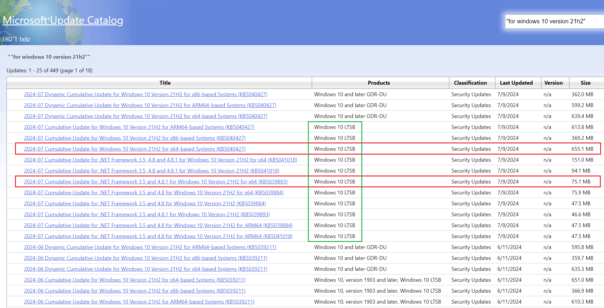This screenshot has width=604, height=308.
Task: Open 2024-06 Cumulative Update ARM64-based Systems KB5039211 (610.3 MB)
Action: coord(139,302)
